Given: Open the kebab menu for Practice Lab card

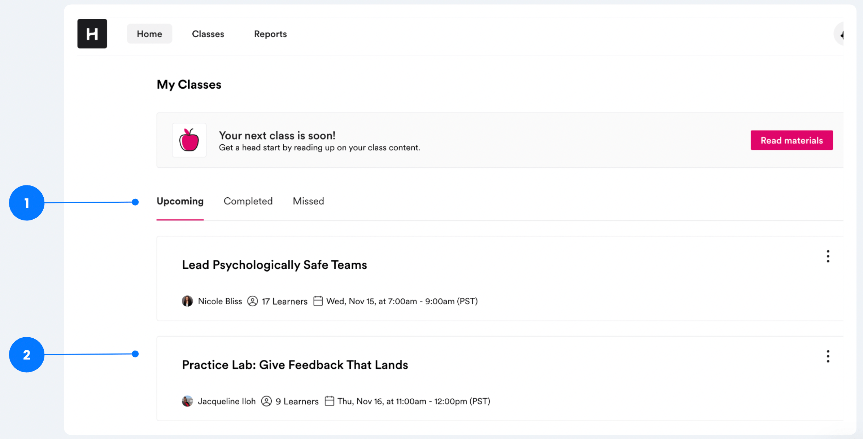Looking at the screenshot, I should click(x=828, y=356).
